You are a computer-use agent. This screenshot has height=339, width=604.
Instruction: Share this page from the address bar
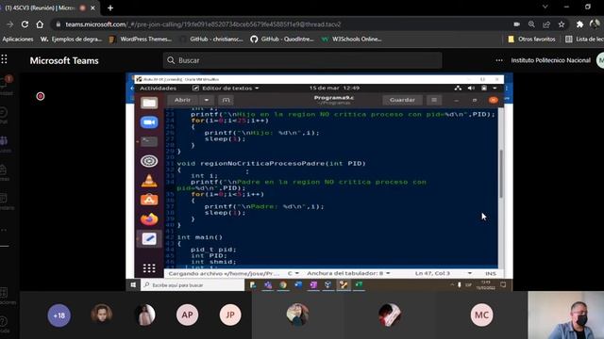546,24
